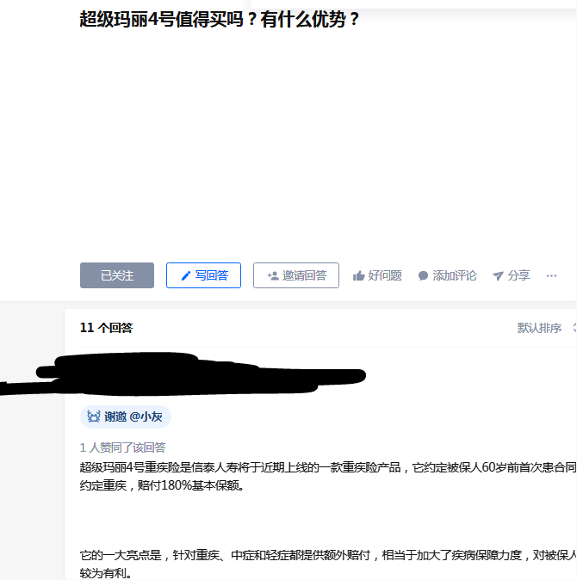Click the 1 人赞同了该回答 link

click(123, 447)
